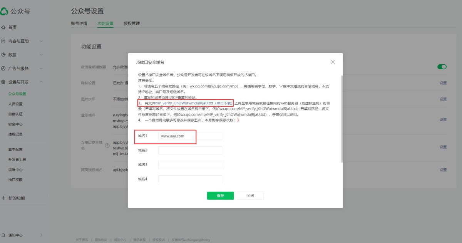The height and width of the screenshot is (243, 462).
Task: Click the 业务域名 row label
Action: [x=88, y=115]
